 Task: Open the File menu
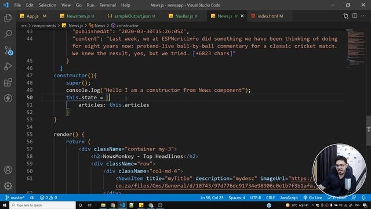pos(17,5)
